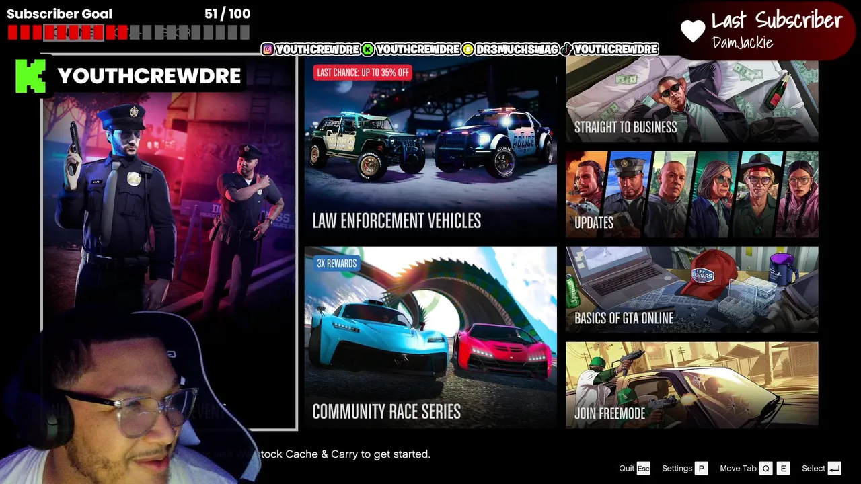Image resolution: width=861 pixels, height=484 pixels.
Task: Click the red Subscriber Goal progress bar
Action: coord(128,32)
